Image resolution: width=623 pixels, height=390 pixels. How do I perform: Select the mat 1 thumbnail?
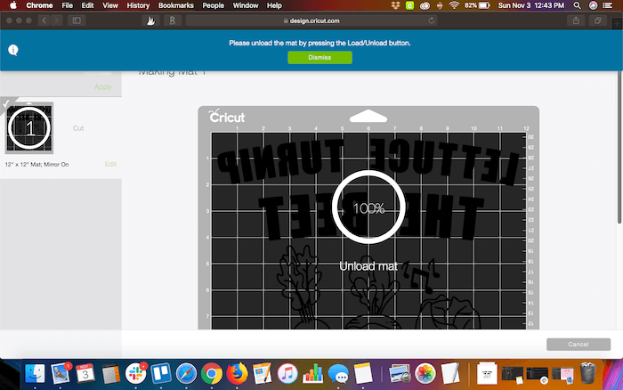point(29,128)
